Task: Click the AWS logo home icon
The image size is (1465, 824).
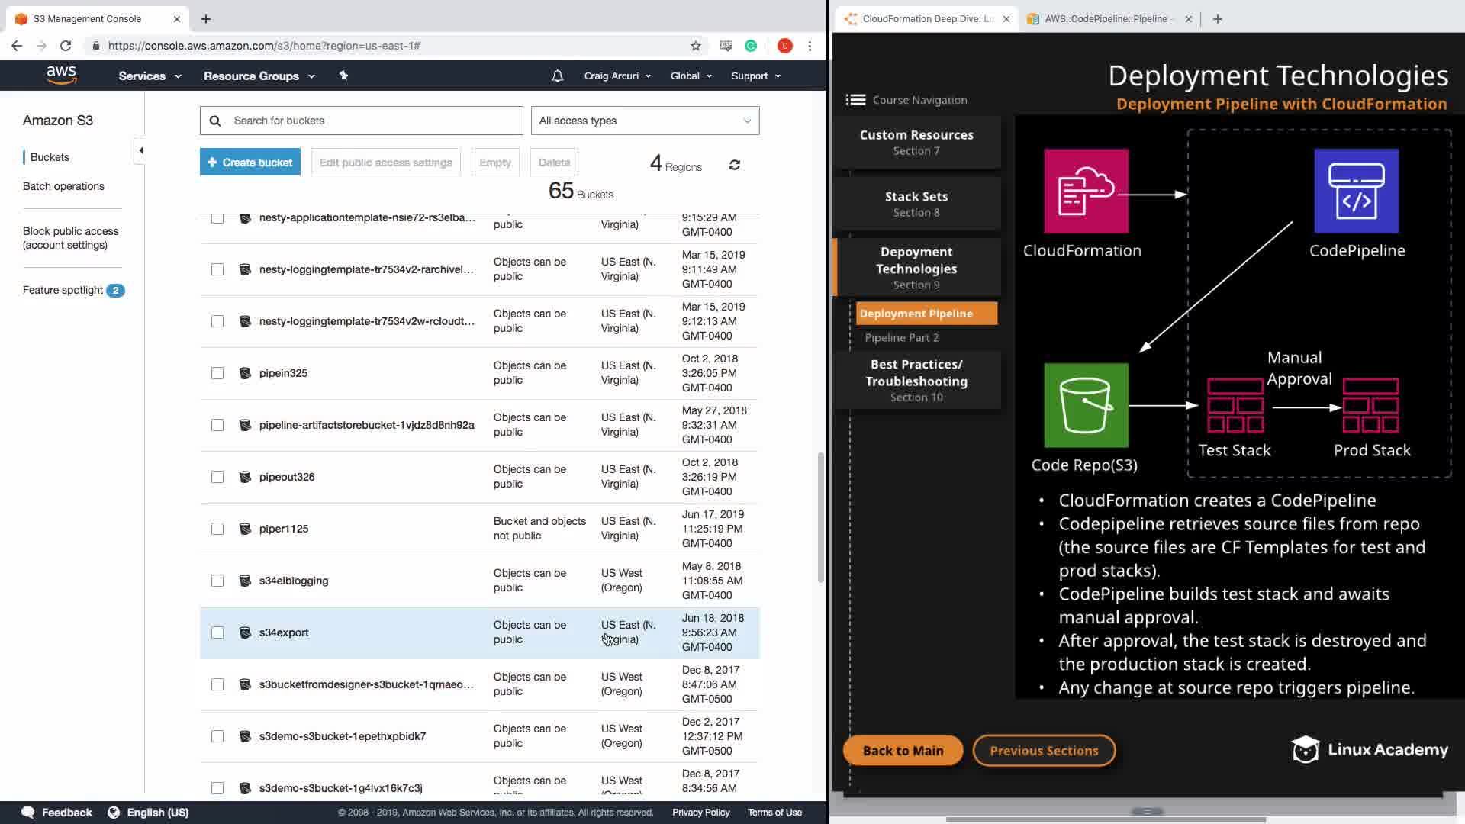Action: tap(61, 75)
